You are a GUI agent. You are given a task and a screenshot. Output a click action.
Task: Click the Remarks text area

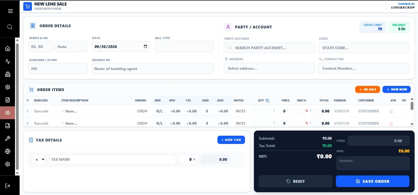(x=373, y=163)
